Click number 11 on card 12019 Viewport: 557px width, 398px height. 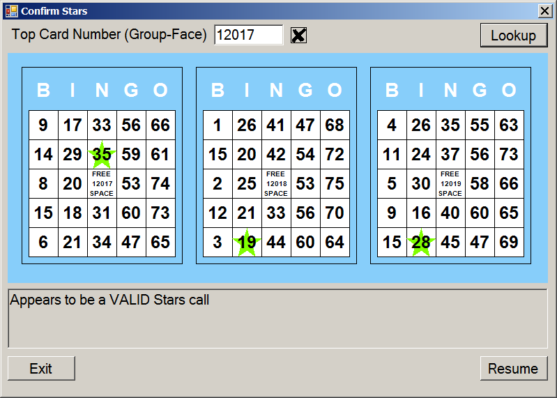(x=392, y=155)
